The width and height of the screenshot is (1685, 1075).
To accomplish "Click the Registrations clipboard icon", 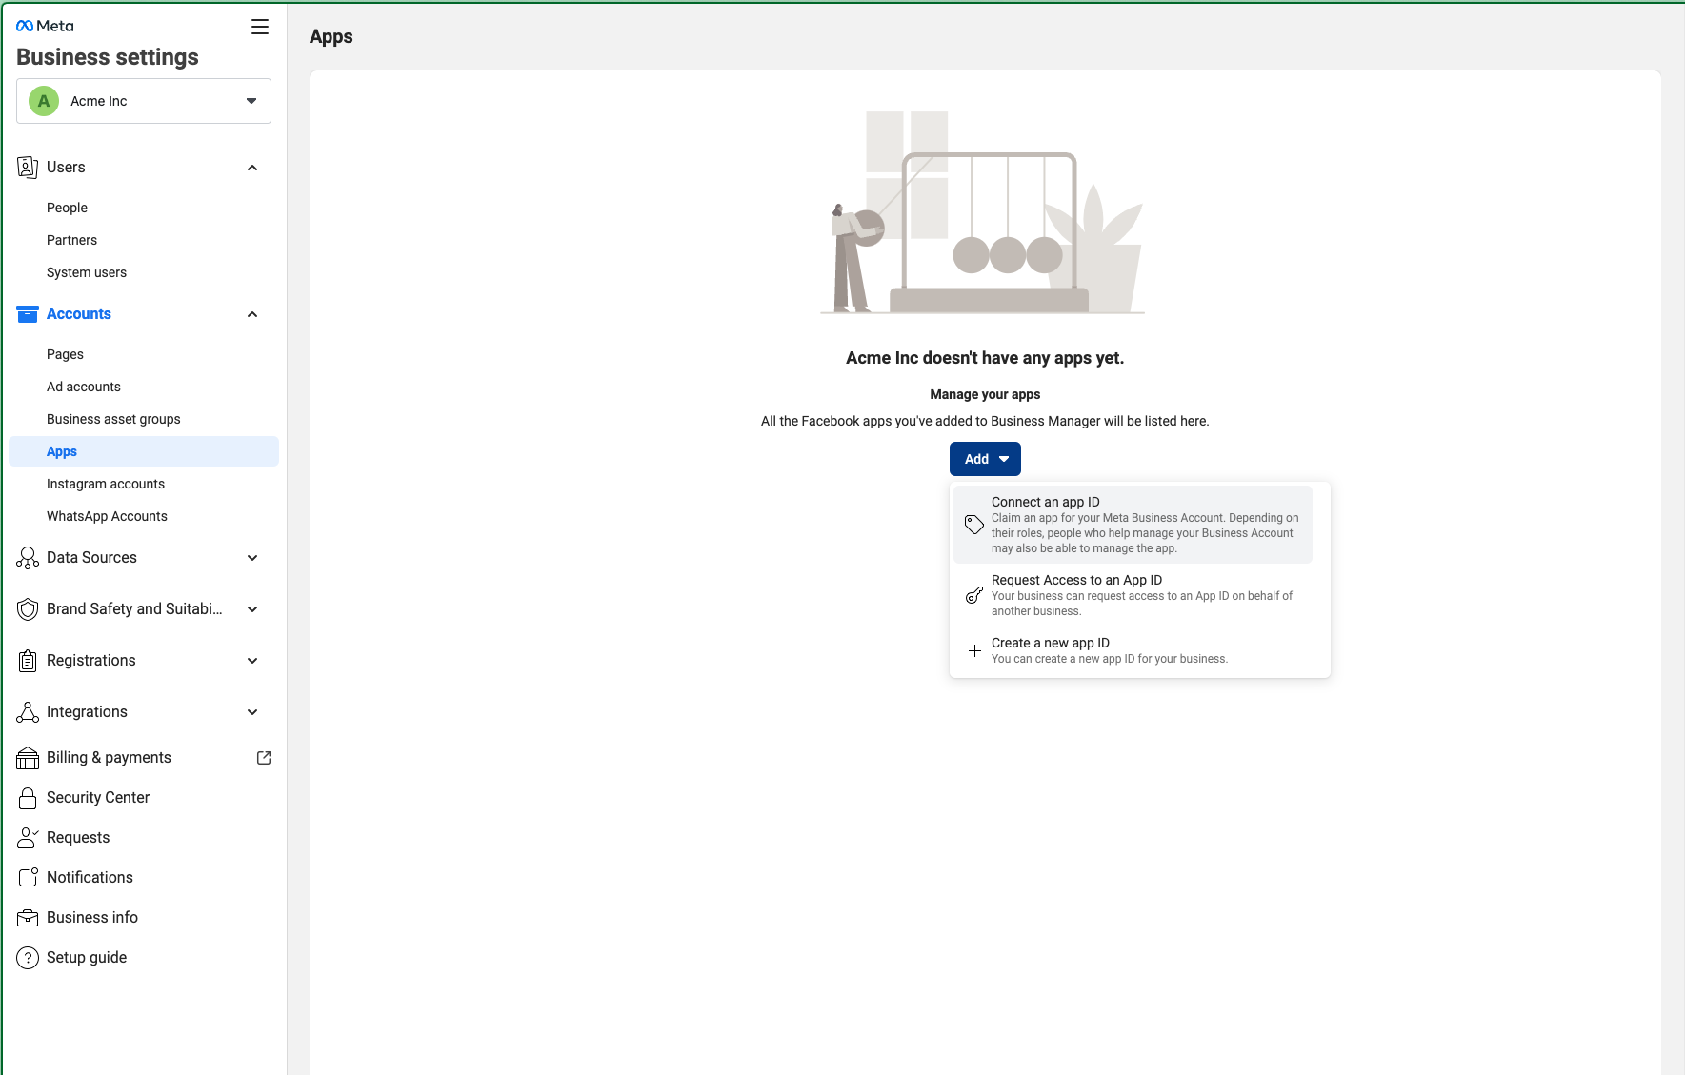I will click(28, 661).
